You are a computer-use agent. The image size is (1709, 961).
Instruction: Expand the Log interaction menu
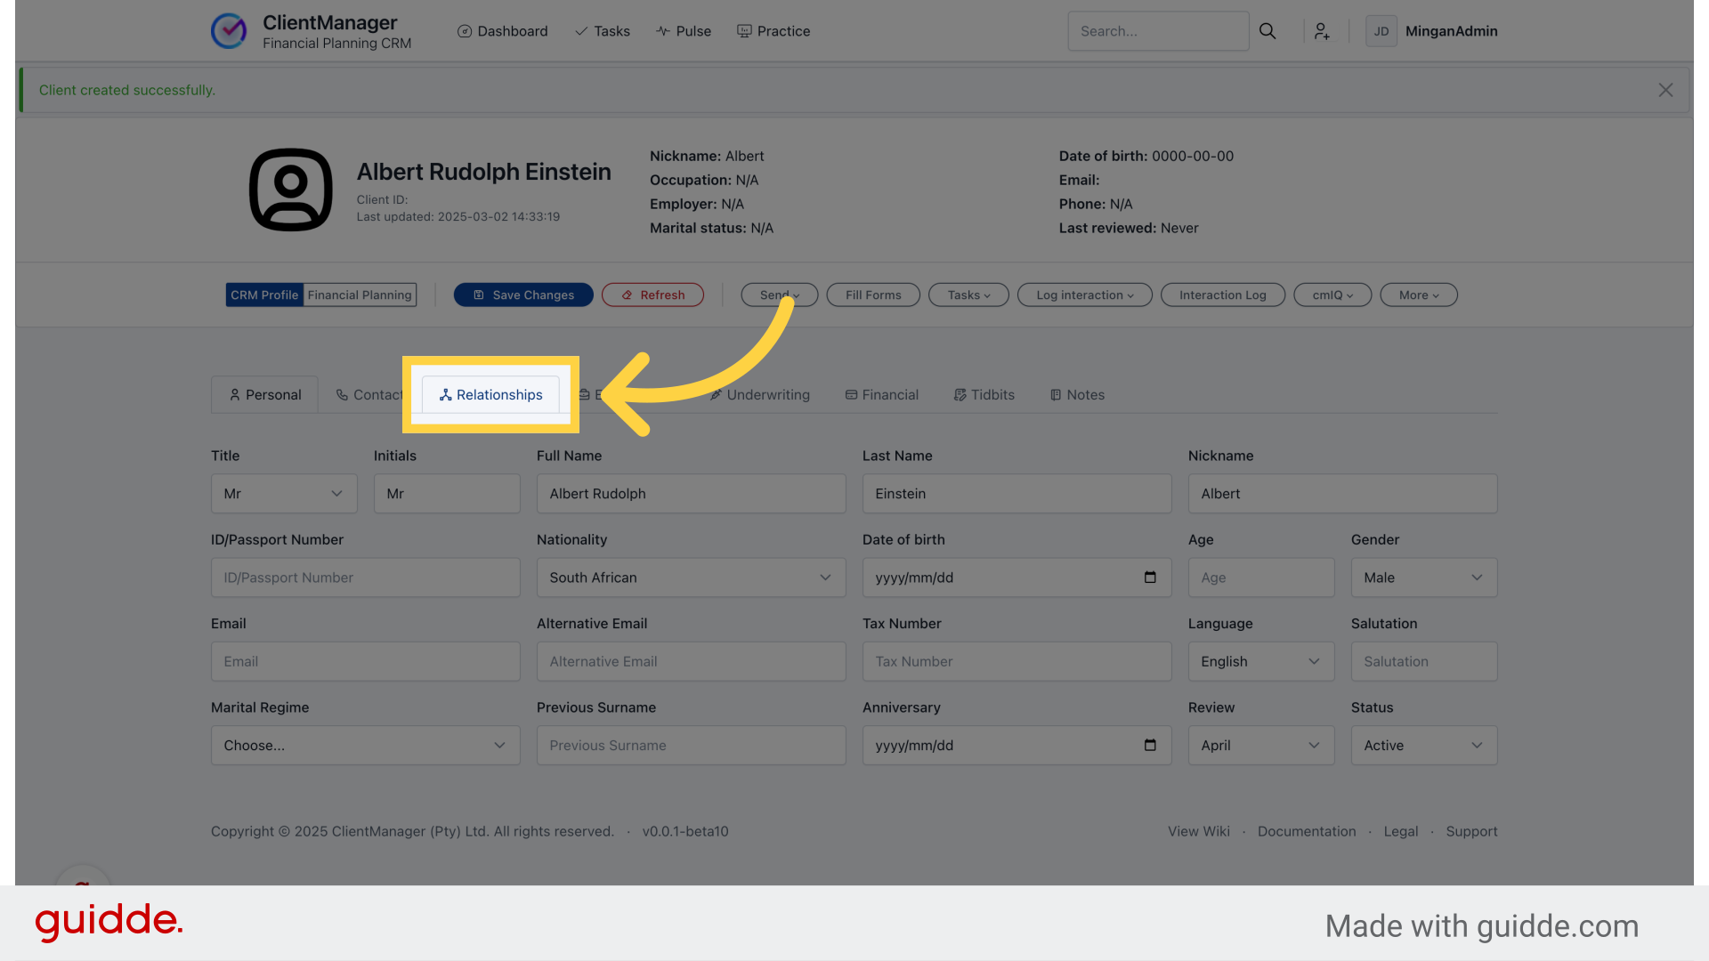click(x=1084, y=295)
